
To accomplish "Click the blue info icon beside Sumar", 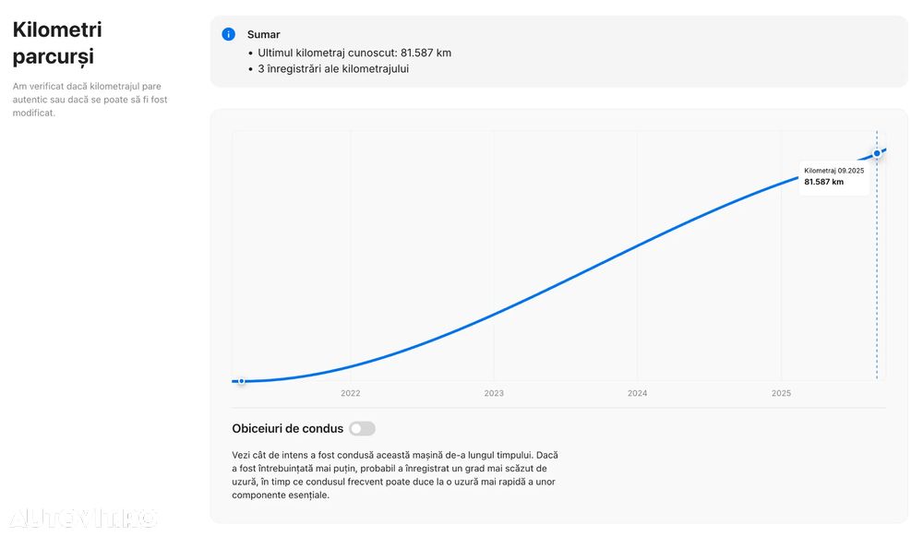I will click(228, 34).
